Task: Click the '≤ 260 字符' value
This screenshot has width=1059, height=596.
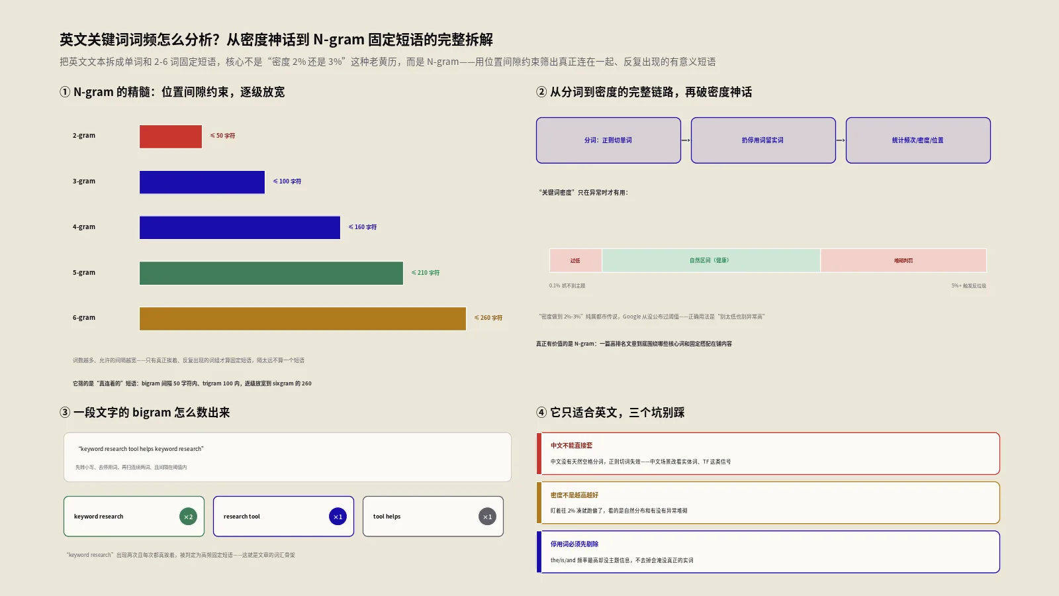Action: (x=488, y=318)
